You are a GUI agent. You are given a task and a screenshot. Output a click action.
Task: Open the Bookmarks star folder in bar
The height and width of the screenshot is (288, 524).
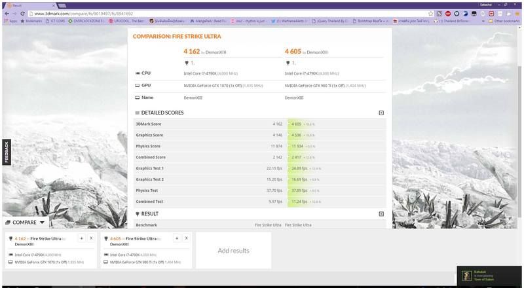click(x=31, y=21)
